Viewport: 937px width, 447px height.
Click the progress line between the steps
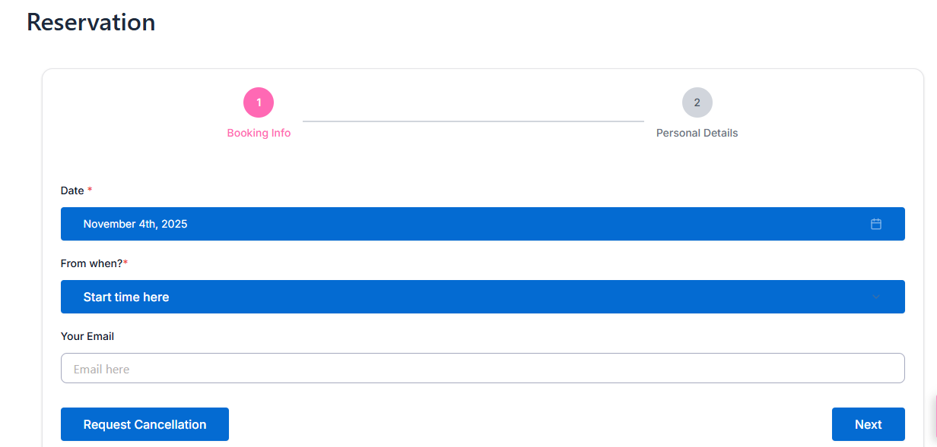click(x=473, y=121)
